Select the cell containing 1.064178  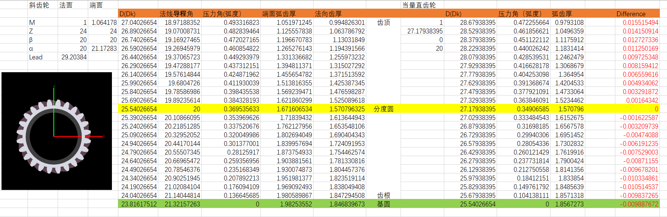pos(104,23)
